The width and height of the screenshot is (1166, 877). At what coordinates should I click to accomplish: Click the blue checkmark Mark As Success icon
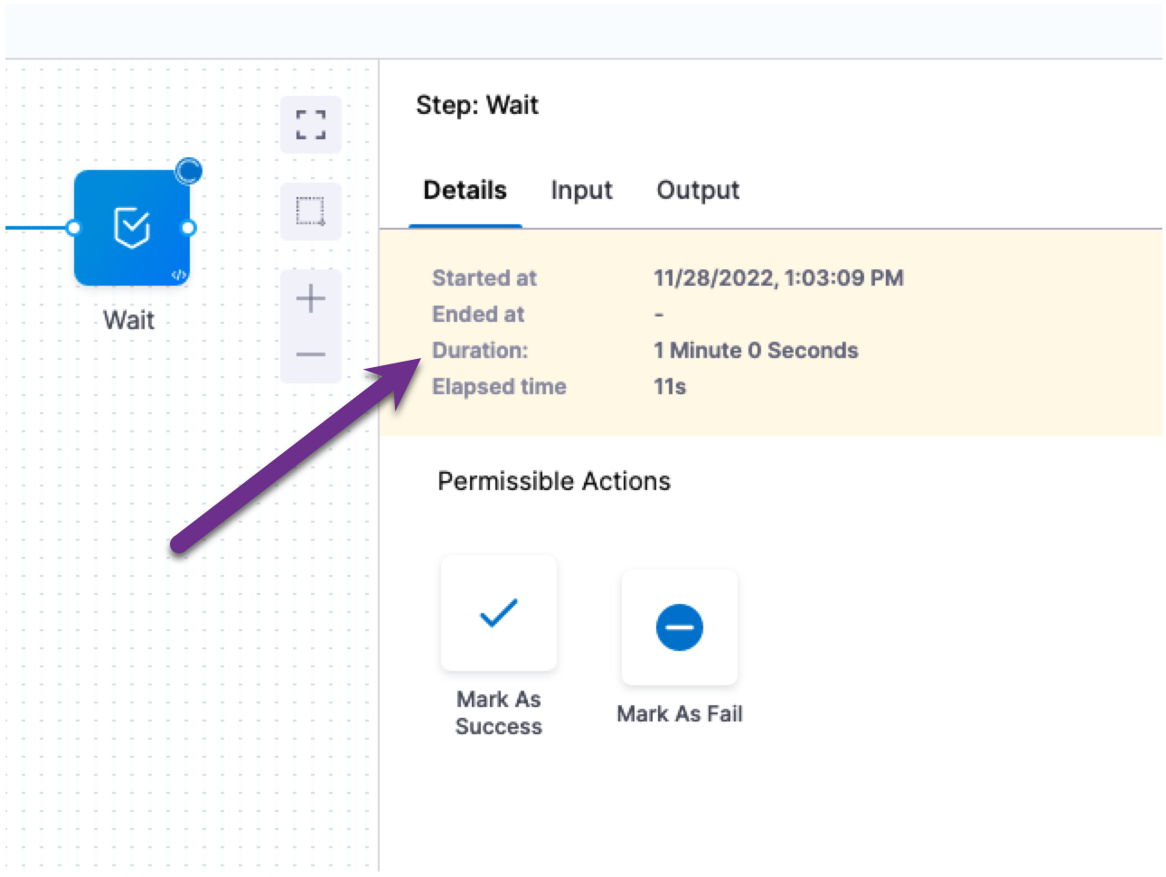point(499,613)
